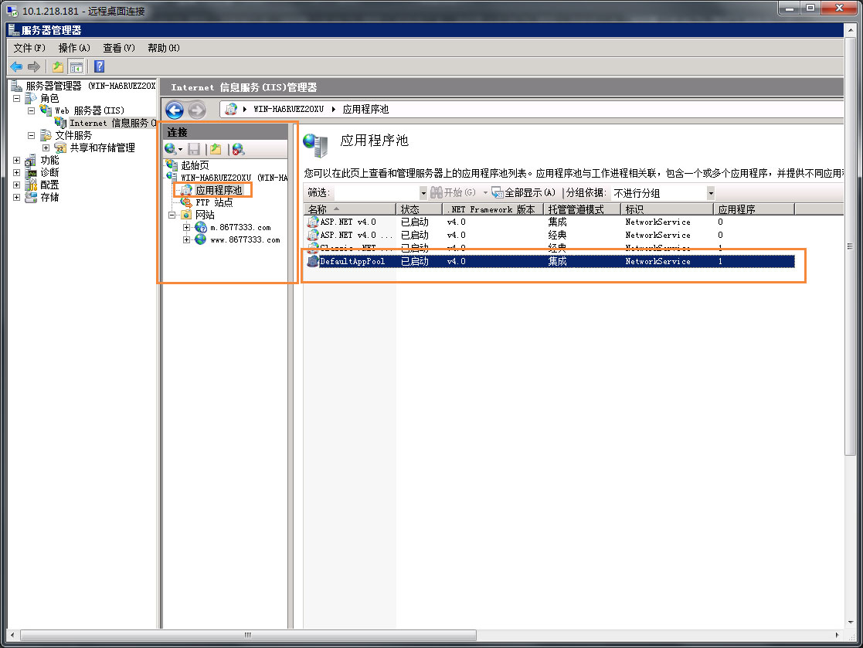Open the 操作(A) menu

point(74,48)
